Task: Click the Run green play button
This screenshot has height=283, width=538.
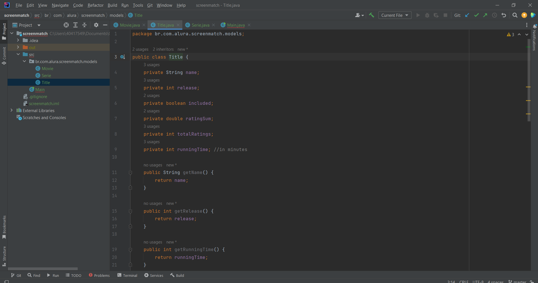Action: pos(418,15)
